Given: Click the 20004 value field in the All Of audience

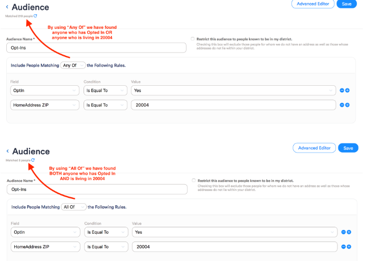Looking at the screenshot, I should tap(234, 246).
